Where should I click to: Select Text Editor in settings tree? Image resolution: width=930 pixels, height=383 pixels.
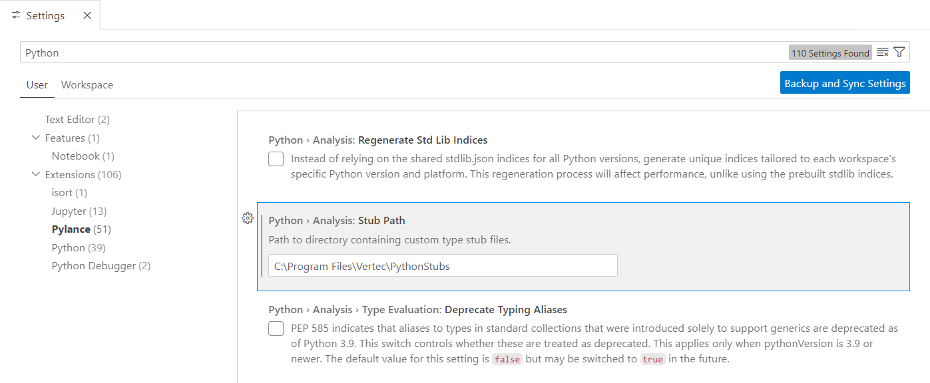pos(77,120)
